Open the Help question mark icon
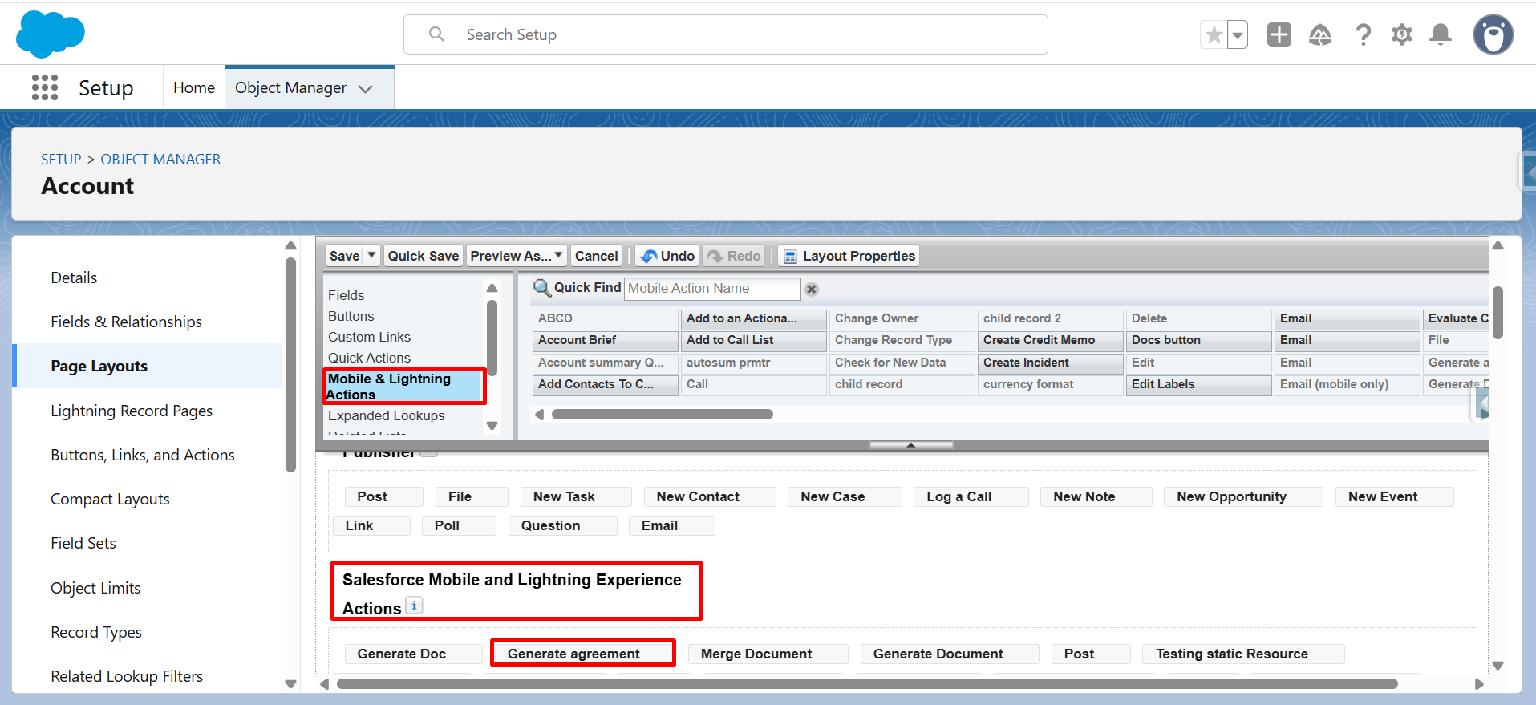 click(1363, 35)
